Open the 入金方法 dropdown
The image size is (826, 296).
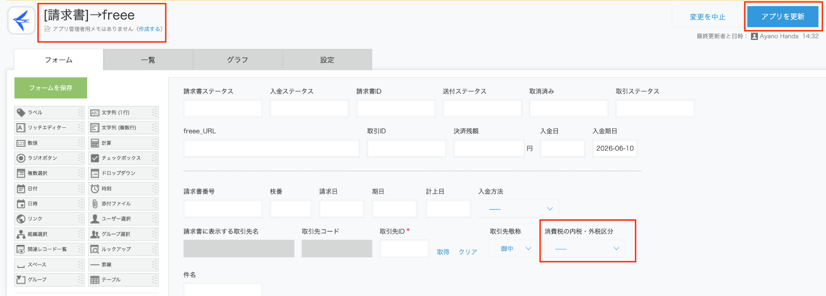pos(518,209)
